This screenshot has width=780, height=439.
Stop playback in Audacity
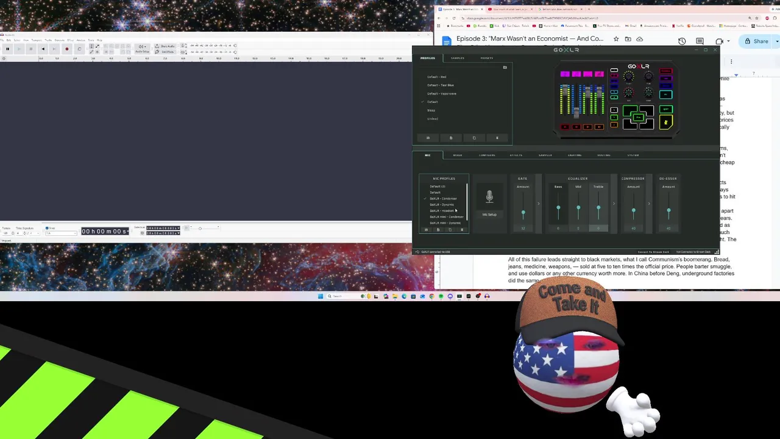pyautogui.click(x=31, y=49)
